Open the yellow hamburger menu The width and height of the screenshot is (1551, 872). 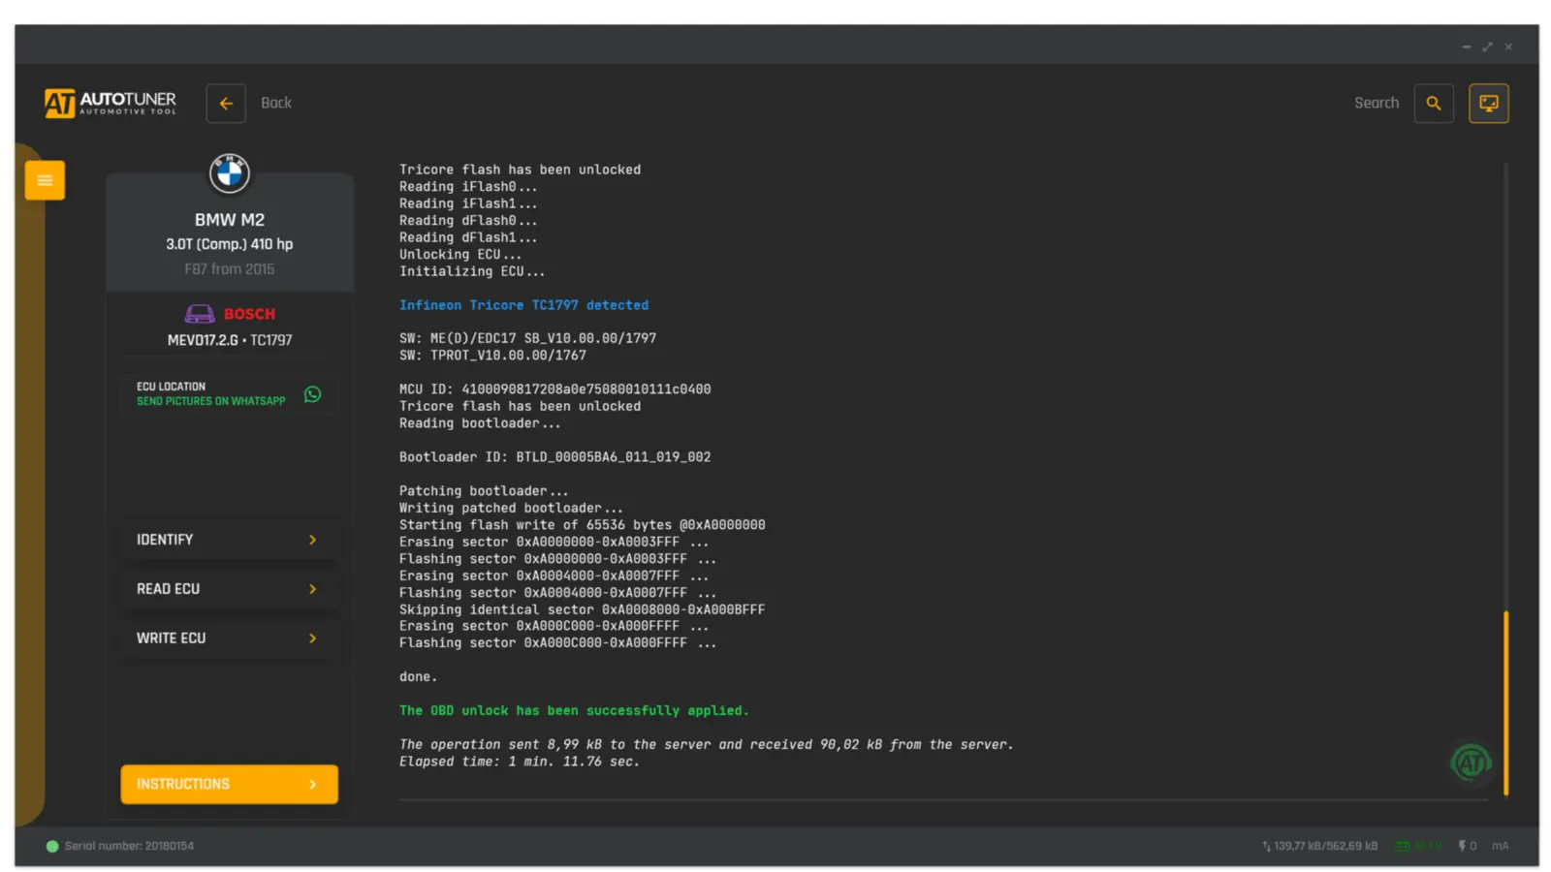coord(45,180)
